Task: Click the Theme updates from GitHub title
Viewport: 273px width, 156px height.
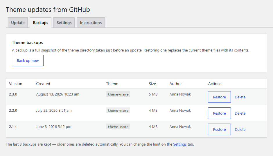Action: 48,10
